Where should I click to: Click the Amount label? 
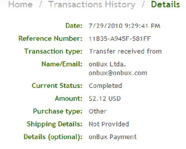click(x=69, y=98)
